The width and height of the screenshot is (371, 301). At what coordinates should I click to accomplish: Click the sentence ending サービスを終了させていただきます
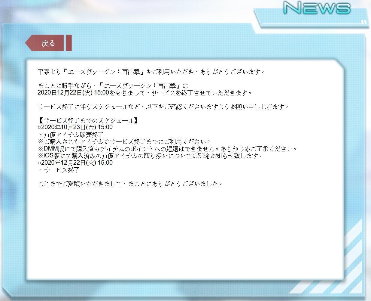click(144, 93)
